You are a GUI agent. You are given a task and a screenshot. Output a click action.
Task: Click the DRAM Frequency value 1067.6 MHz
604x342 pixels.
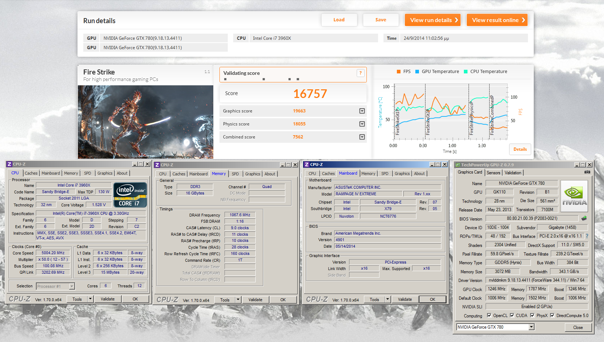[x=240, y=215]
